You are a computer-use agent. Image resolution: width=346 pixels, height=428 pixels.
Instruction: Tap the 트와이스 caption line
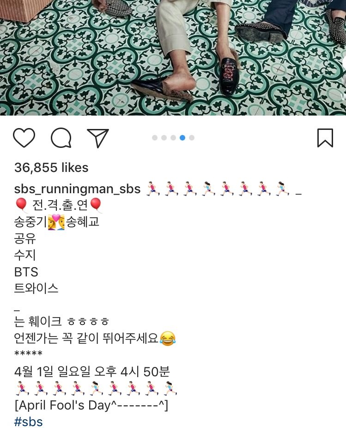(36, 288)
